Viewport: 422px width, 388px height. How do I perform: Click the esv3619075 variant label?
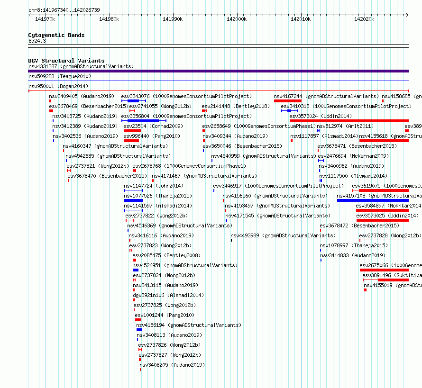coord(387,186)
